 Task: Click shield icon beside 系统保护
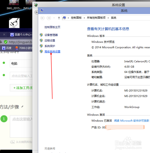click(41, 46)
